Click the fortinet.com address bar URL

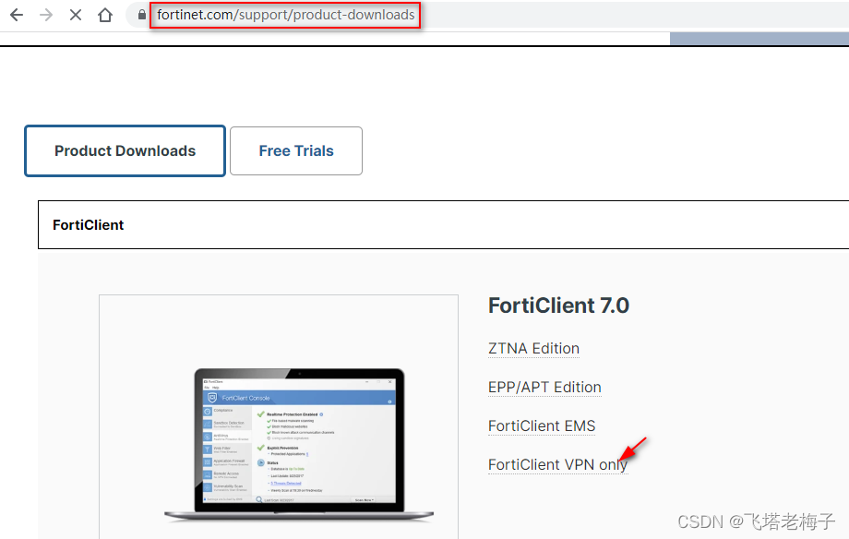pos(286,15)
